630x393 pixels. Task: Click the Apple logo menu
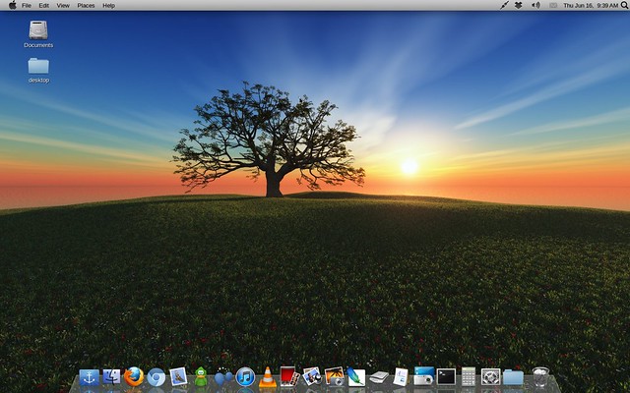(x=13, y=5)
